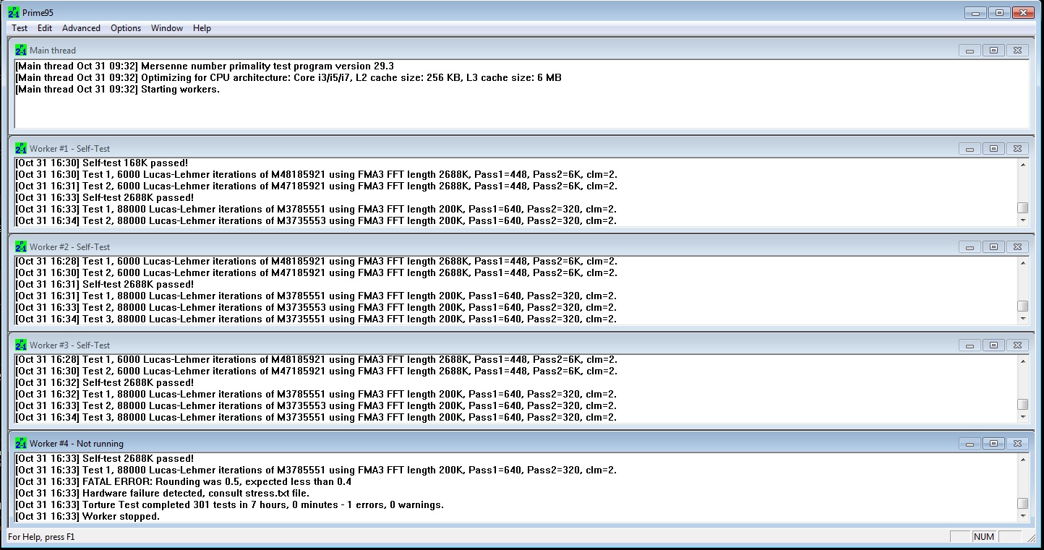Close the Worker #2 Self-Test window
Screen dimensions: 1044x550
click(1017, 247)
